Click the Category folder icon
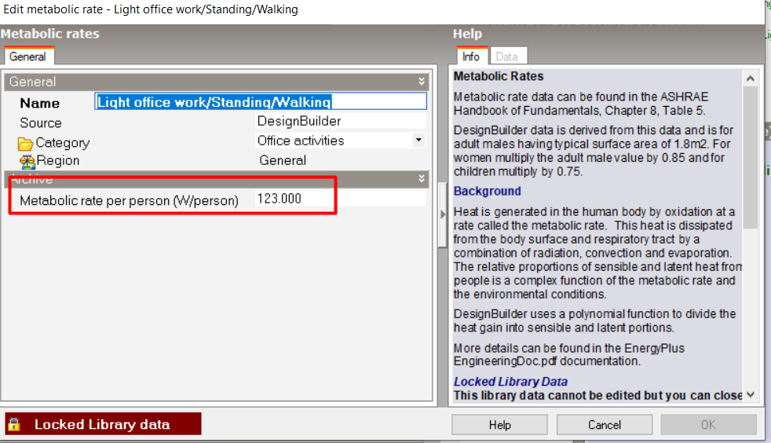This screenshot has height=443, width=771. (x=25, y=144)
